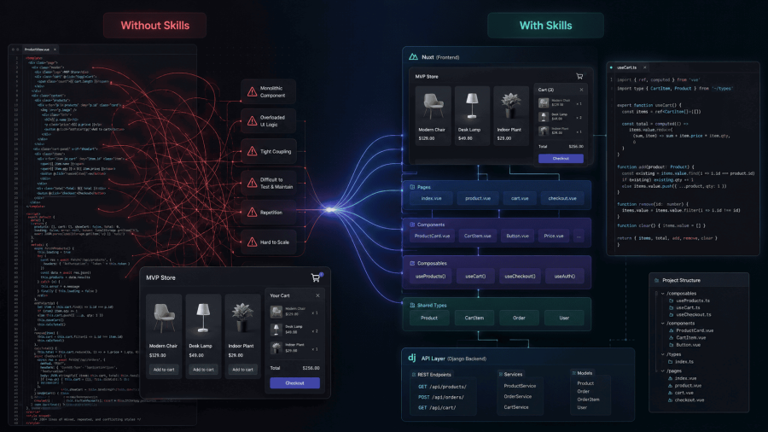Viewport: 768px width, 432px height.
Task: Click the POST /api/orders/ endpoint
Action: [441, 397]
